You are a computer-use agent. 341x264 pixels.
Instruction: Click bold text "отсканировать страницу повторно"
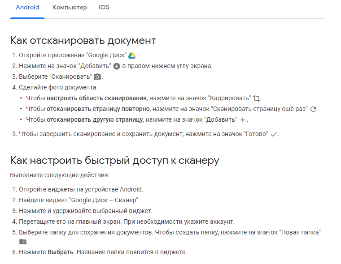98,109
